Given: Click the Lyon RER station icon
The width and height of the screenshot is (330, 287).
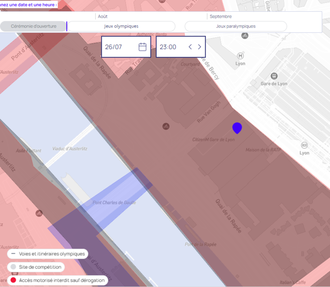Looking at the screenshot, I should tap(304, 145).
